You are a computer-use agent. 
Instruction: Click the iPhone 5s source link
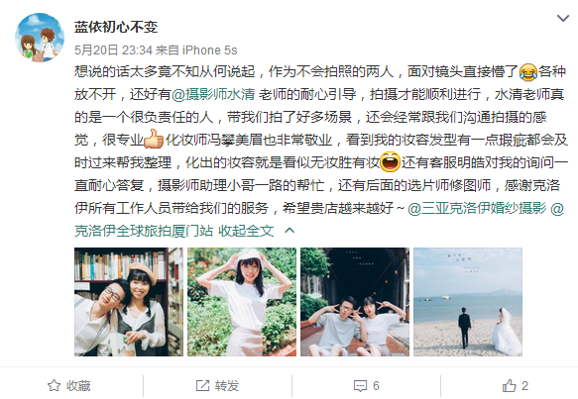point(210,50)
